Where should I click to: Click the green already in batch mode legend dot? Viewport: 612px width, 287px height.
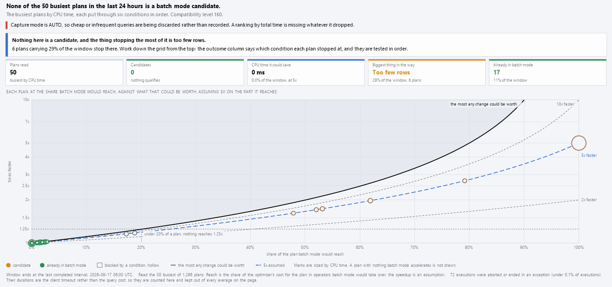click(x=42, y=265)
